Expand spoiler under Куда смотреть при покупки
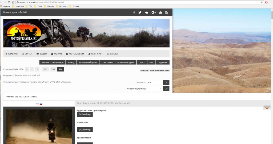The image size is (273, 144). pos(85,114)
